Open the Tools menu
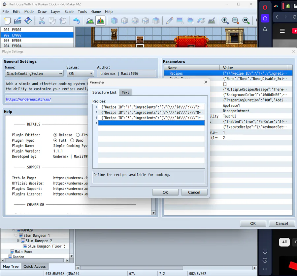 (82, 12)
